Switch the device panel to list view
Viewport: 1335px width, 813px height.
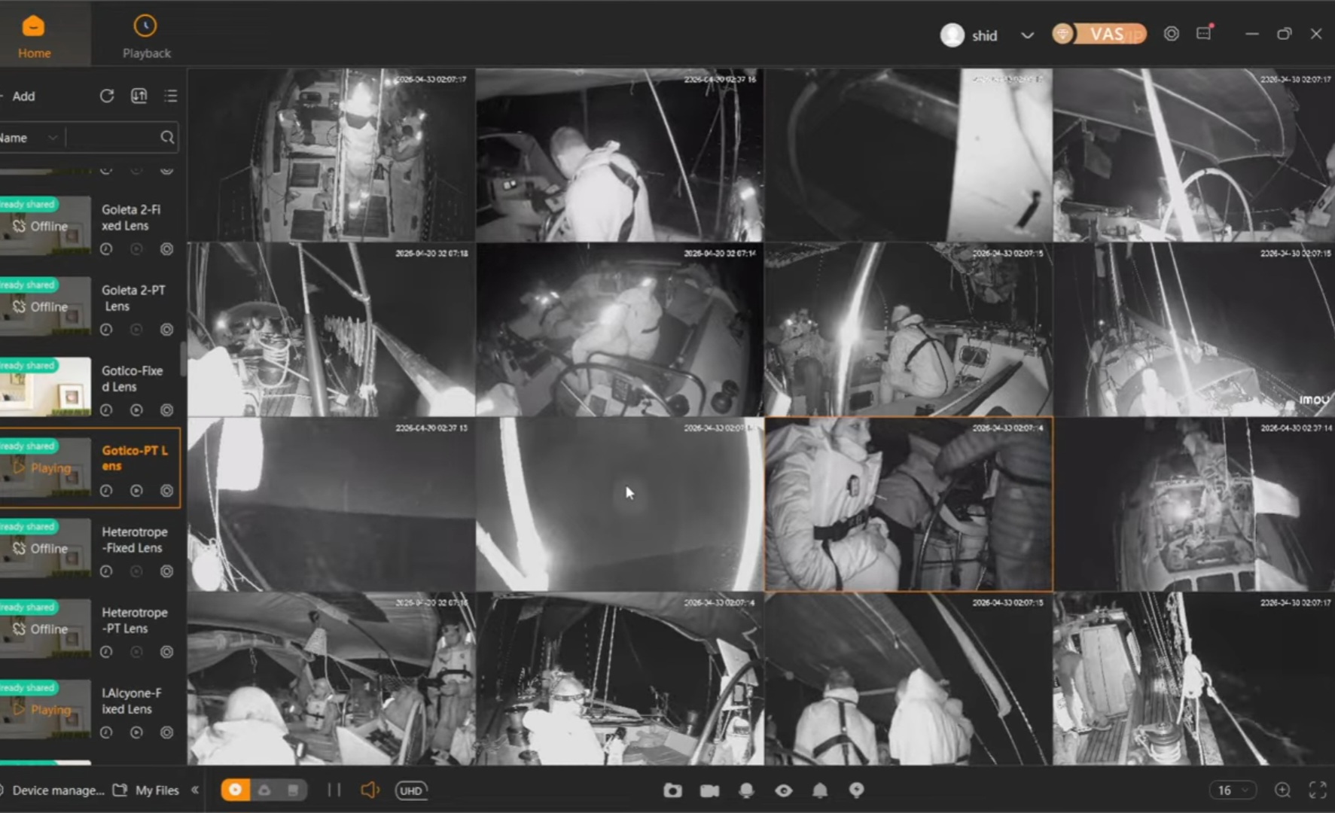tap(171, 96)
